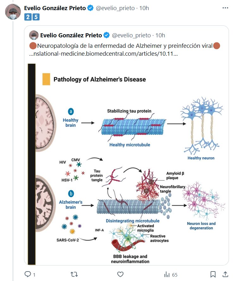Click the reply comment icon
234x281 pixels.
tap(28, 274)
